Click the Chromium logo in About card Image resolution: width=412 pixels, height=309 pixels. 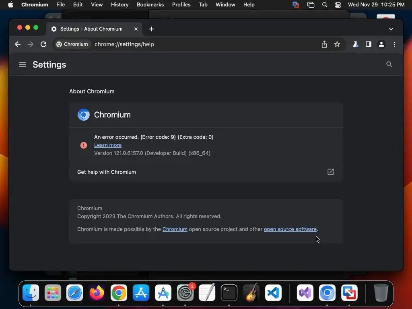(x=84, y=115)
